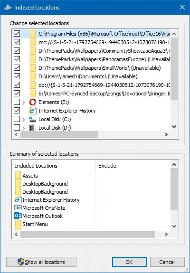Click down arrow of locations tree scrollbar
Image resolution: width=190 pixels, height=273 pixels.
[x=174, y=127]
